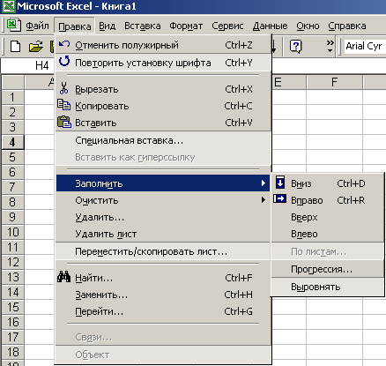The image size is (386, 366).
Task: Open the Формат menu
Action: [186, 26]
